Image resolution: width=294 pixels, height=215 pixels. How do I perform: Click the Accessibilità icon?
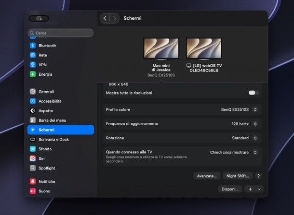(33, 101)
